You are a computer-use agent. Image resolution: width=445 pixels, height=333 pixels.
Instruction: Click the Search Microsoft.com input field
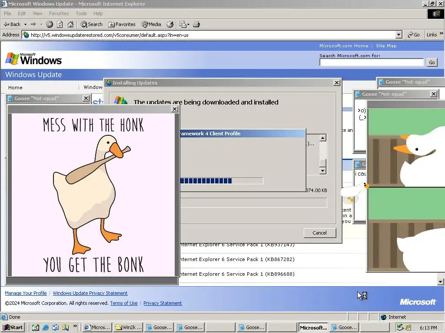(372, 62)
